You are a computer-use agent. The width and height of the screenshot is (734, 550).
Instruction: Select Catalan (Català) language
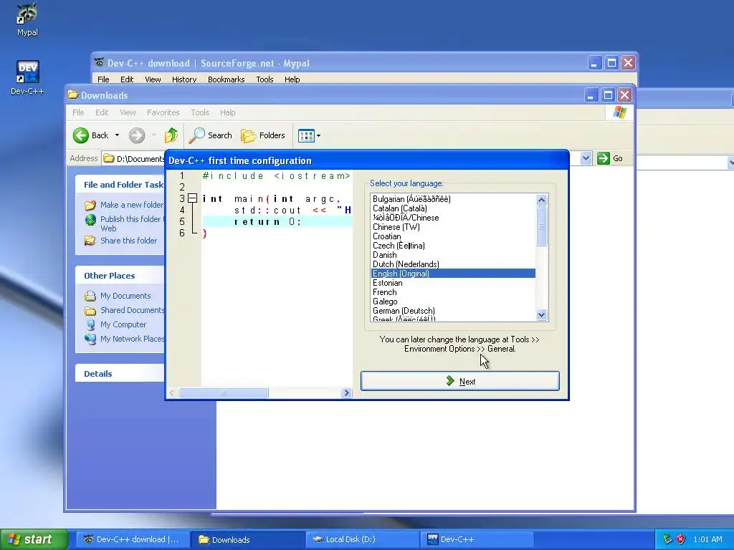tap(453, 208)
